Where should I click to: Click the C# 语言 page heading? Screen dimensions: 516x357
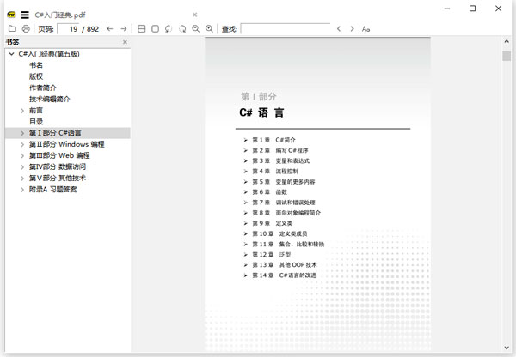261,112
